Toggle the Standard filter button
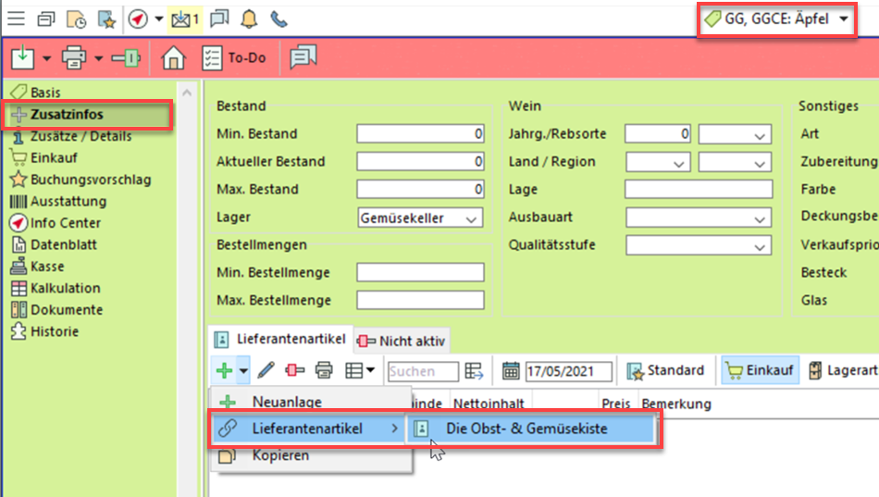This screenshot has width=879, height=497. point(665,370)
